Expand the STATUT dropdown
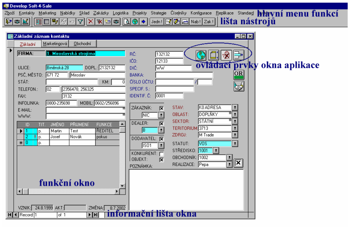Image resolution: width=350 pixels, height=227 pixels. [235, 144]
